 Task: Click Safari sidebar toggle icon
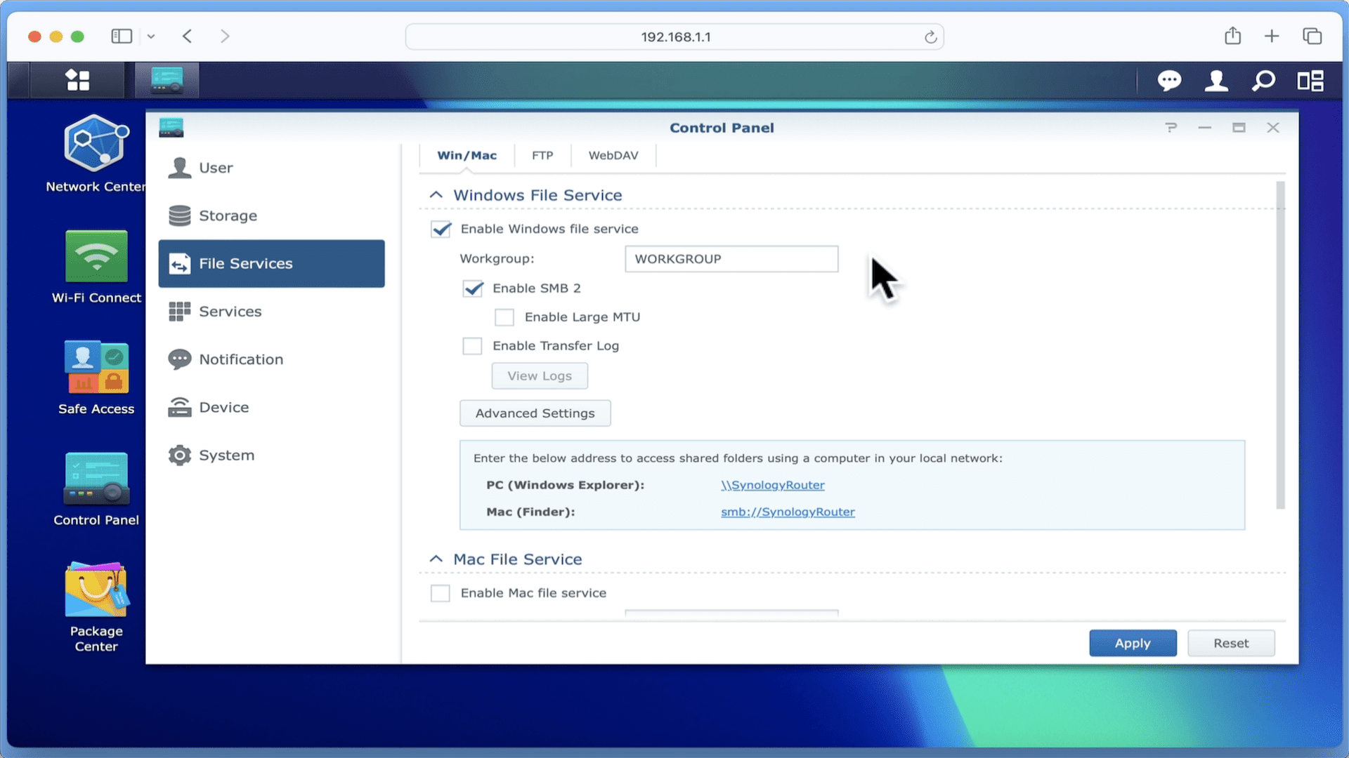pyautogui.click(x=122, y=36)
